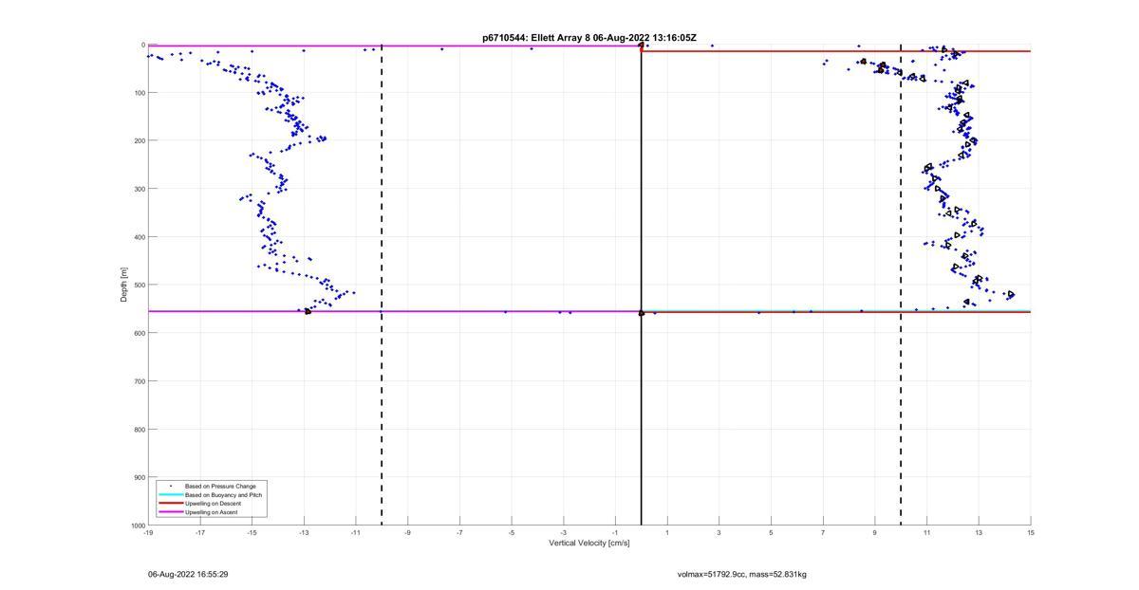
Task: Click y-axis tick label "200"
Action: (139, 140)
